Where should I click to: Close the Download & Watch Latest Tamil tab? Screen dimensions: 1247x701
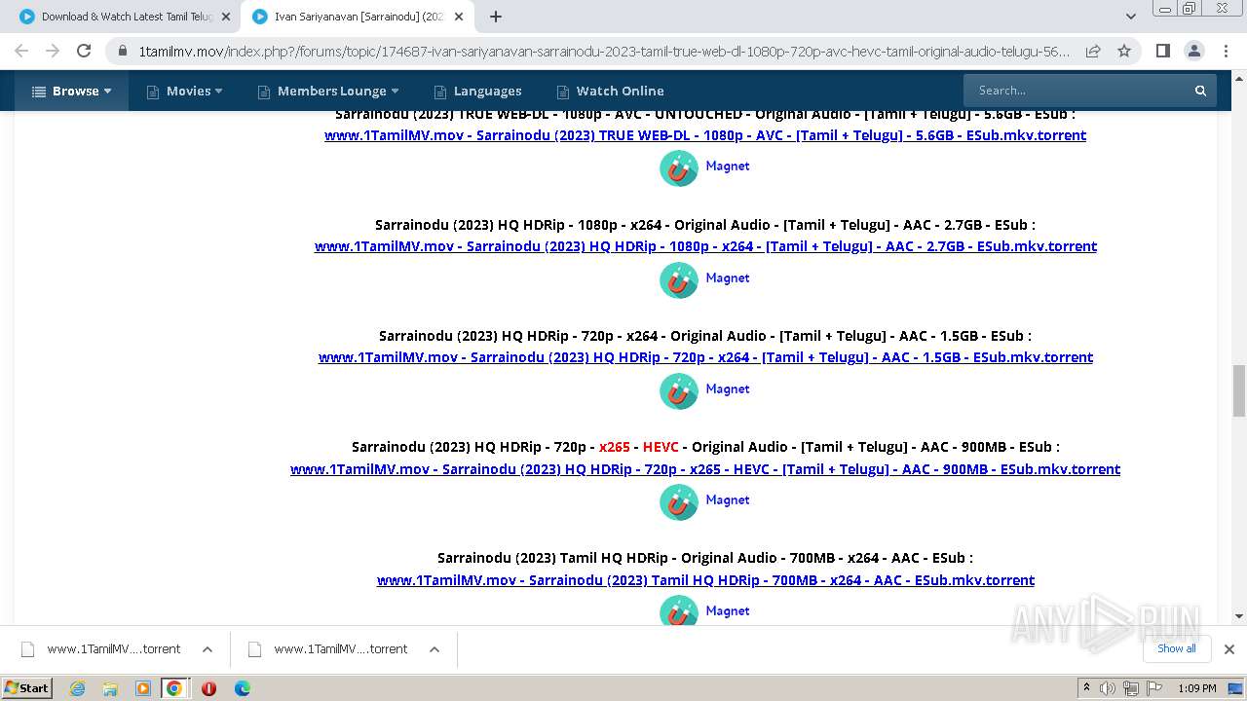coord(225,17)
